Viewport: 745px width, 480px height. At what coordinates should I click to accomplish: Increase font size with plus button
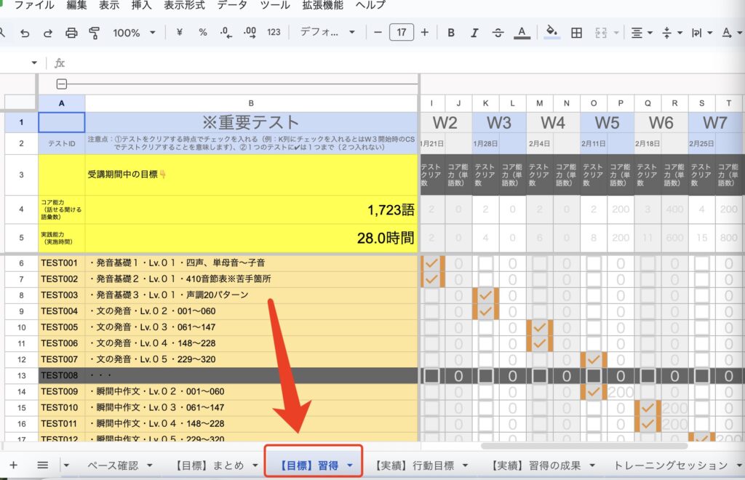pos(425,33)
